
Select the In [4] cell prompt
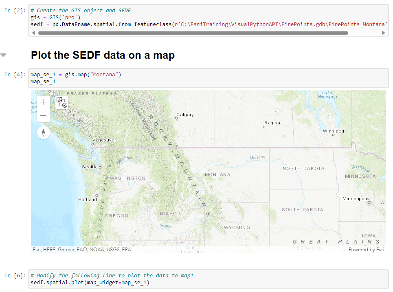(15, 74)
